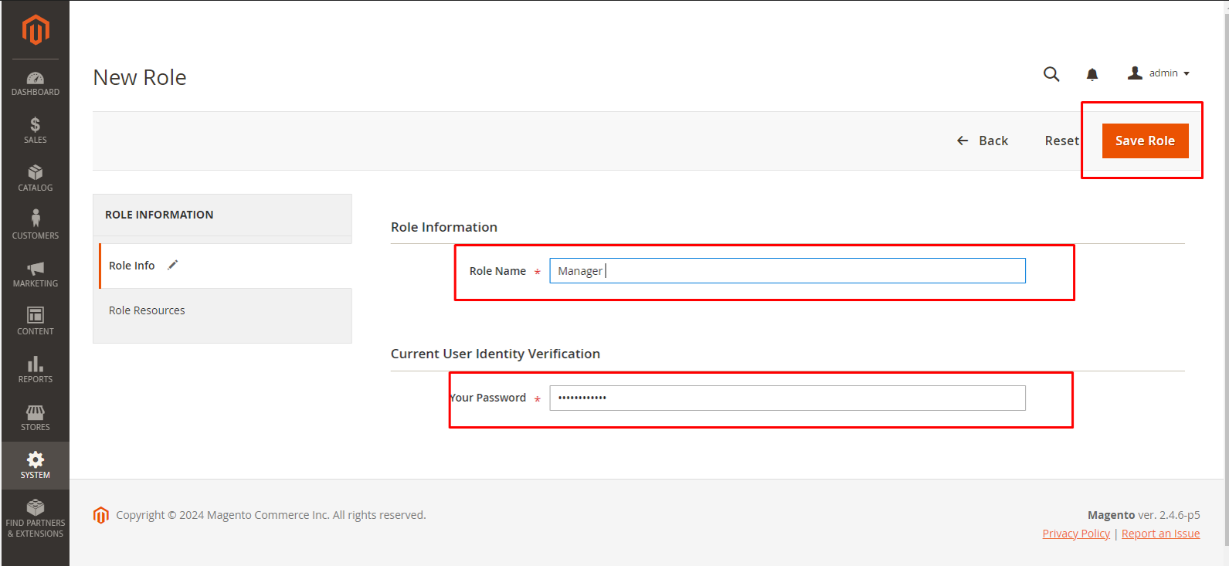The width and height of the screenshot is (1229, 566).
Task: Click the Current User Identity Verification heading
Action: tap(495, 354)
